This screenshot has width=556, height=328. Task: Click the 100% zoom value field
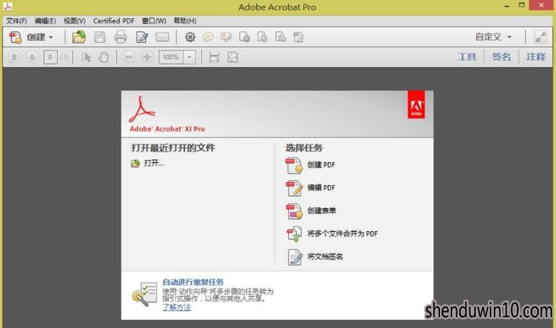tap(171, 57)
